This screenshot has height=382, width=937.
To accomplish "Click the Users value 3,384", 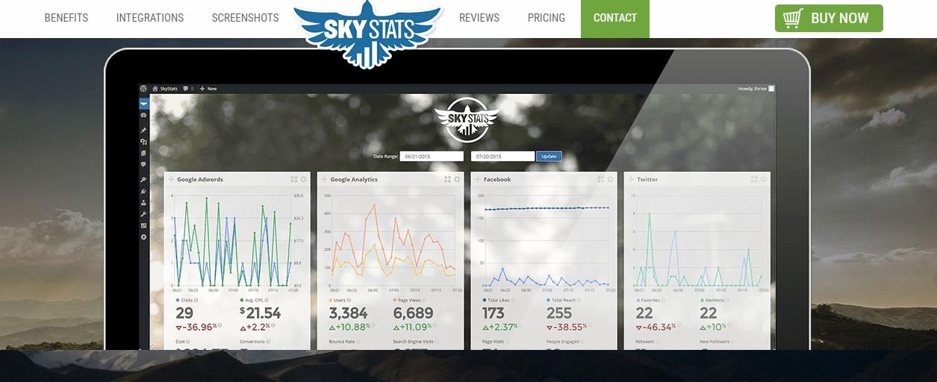I will pyautogui.click(x=349, y=313).
